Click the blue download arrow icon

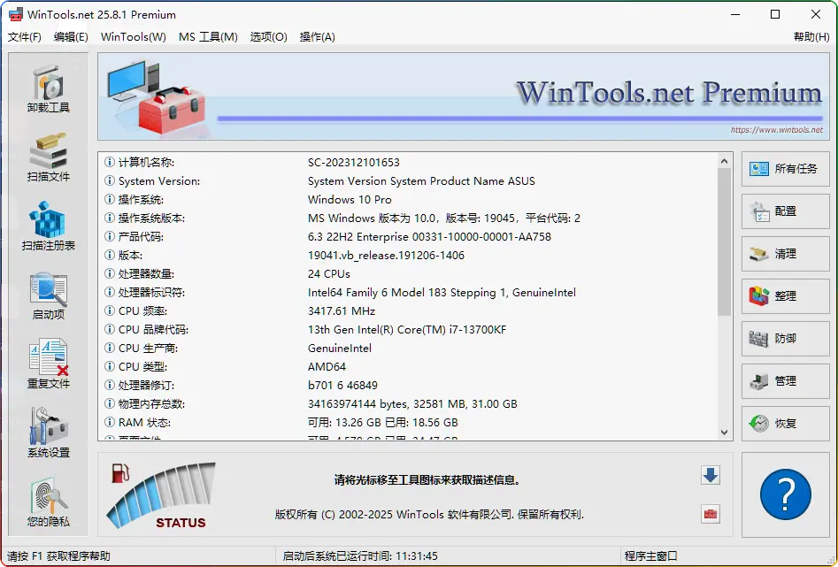pos(711,475)
